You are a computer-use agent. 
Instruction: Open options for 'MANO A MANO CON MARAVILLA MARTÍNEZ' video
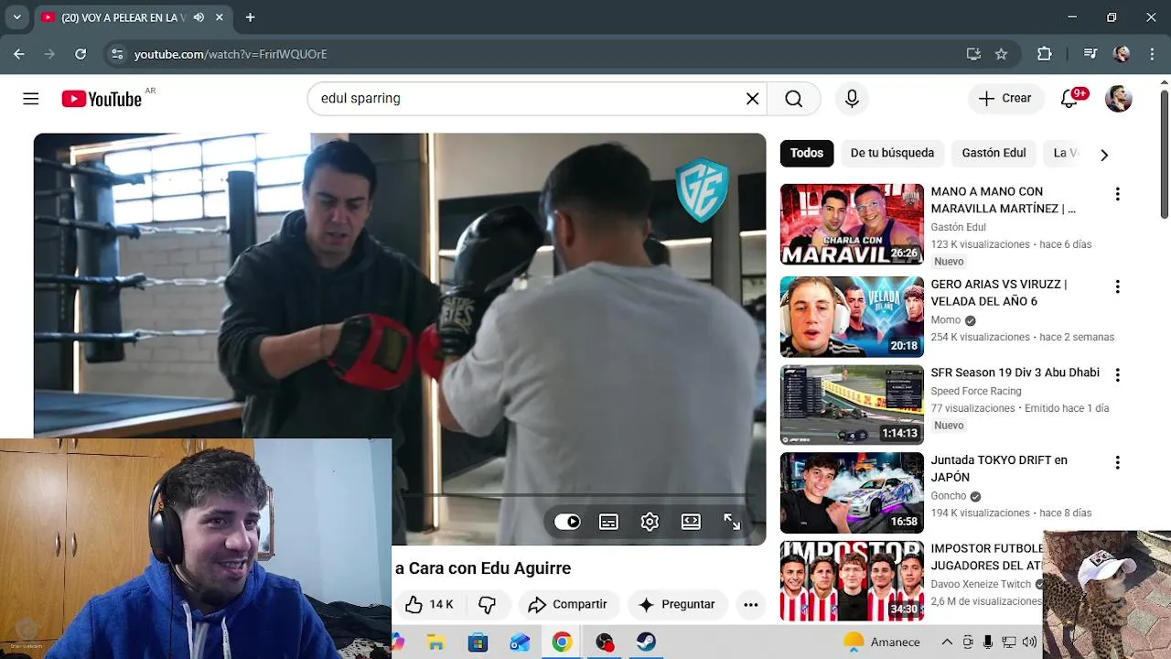(x=1117, y=194)
